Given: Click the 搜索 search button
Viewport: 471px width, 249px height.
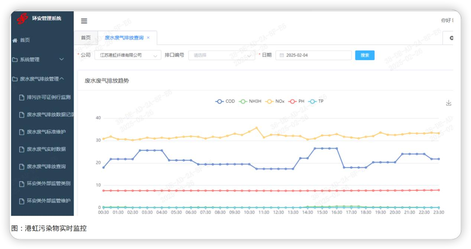Looking at the screenshot, I should coord(365,55).
